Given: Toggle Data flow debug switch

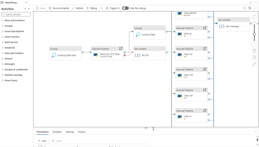Looking at the screenshot, I should [x=125, y=8].
